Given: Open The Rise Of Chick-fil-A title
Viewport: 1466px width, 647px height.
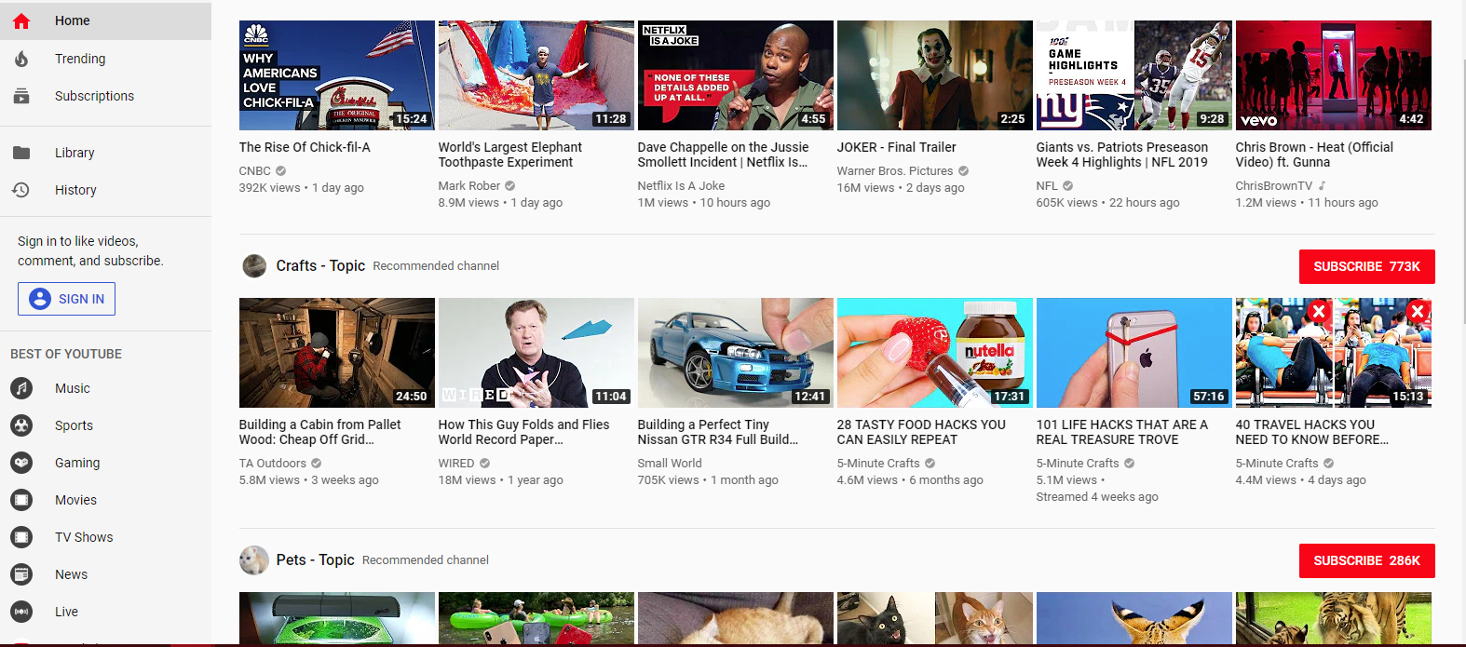Looking at the screenshot, I should tap(305, 147).
